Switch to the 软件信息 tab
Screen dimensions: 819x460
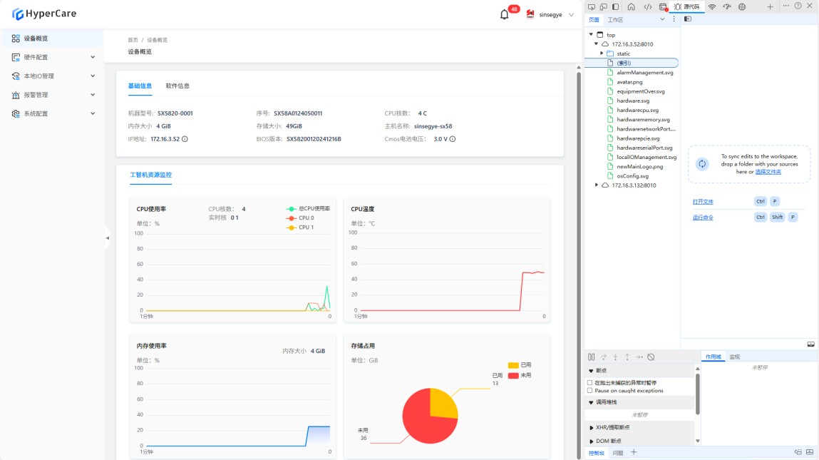click(177, 86)
